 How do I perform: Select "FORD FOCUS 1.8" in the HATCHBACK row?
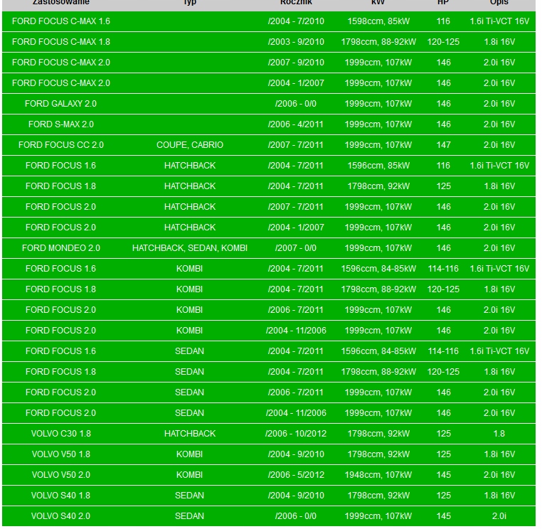click(61, 186)
